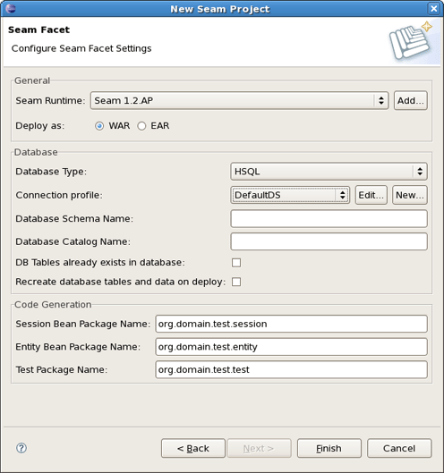
Task: Click the Finish button
Action: 329,448
